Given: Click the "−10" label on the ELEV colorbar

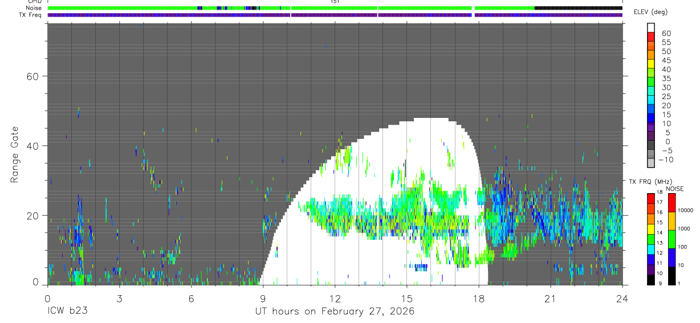Looking at the screenshot, I should tap(666, 160).
